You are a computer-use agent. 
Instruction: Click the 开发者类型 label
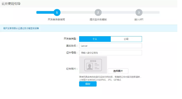pos(71,39)
